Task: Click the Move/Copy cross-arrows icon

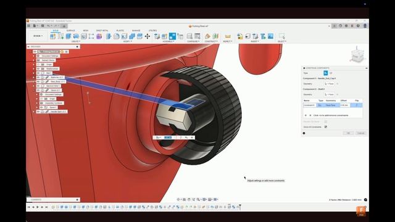Action: pos(148,36)
